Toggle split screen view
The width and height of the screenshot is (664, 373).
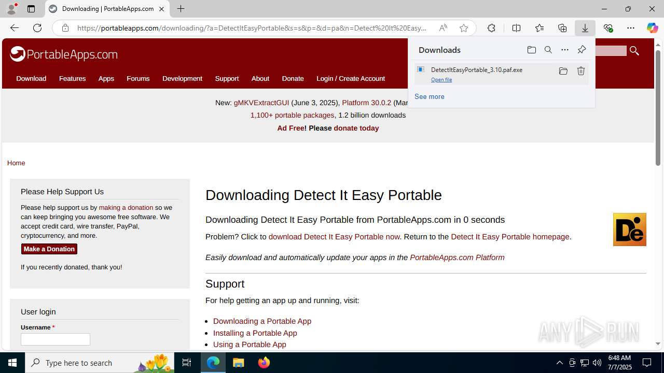(516, 28)
